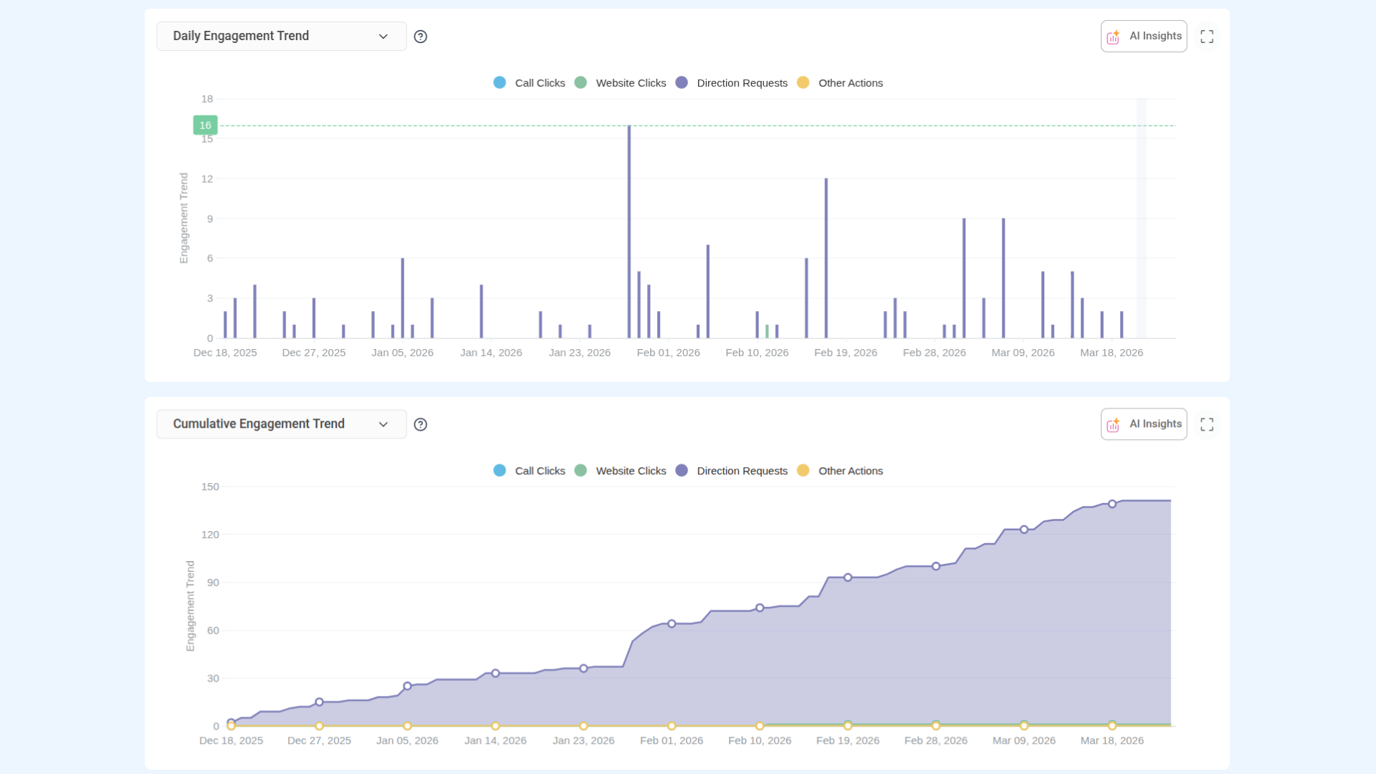Screen dimensions: 1376x774
Task: Click the green 16 value marker on y-axis
Action: pos(205,125)
